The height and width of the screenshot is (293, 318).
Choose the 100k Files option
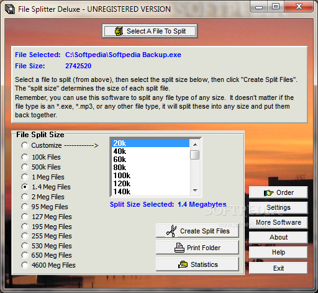click(x=25, y=157)
